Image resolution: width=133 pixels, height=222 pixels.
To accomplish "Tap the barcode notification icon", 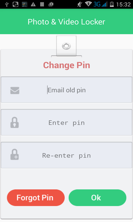I will (42, 4).
